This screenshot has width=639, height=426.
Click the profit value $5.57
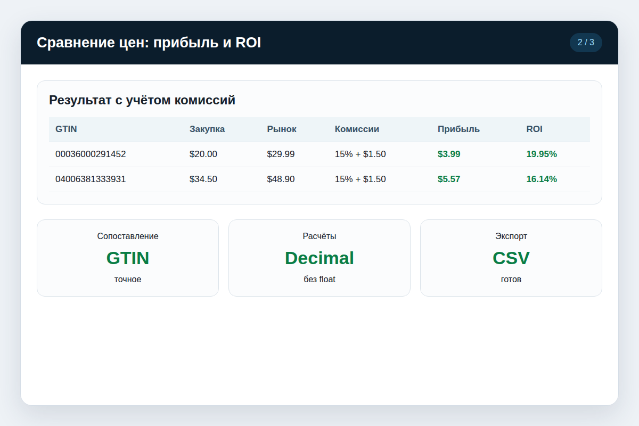[449, 179]
